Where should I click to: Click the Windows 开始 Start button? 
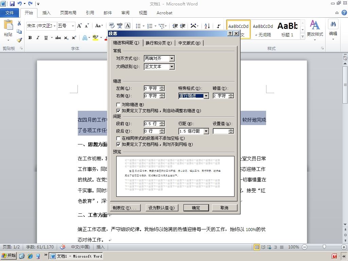point(8,256)
